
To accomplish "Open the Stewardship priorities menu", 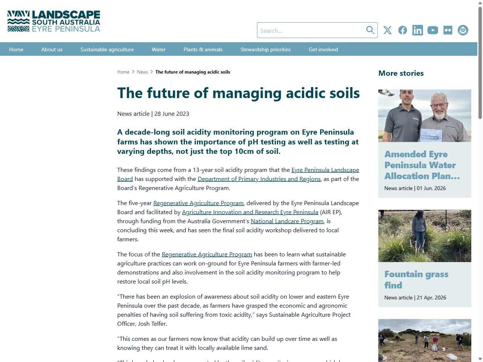I will 266,49.
